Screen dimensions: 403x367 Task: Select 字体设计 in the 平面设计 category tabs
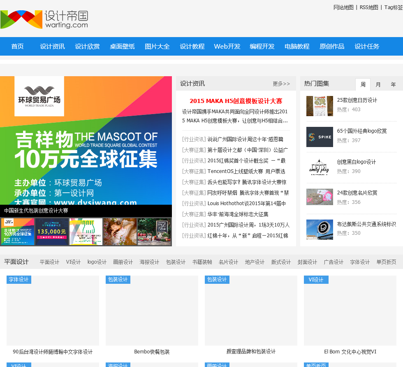360,262
